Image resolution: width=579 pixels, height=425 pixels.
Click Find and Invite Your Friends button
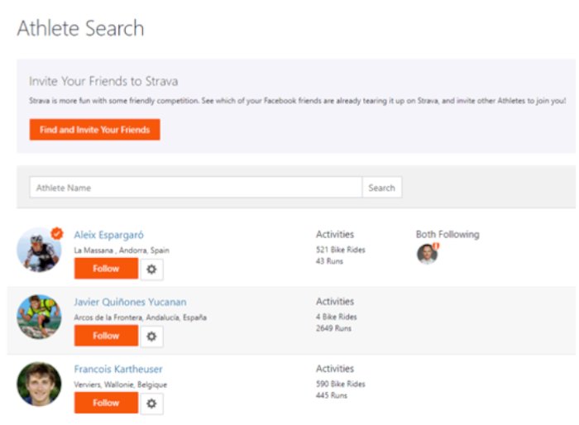point(94,130)
